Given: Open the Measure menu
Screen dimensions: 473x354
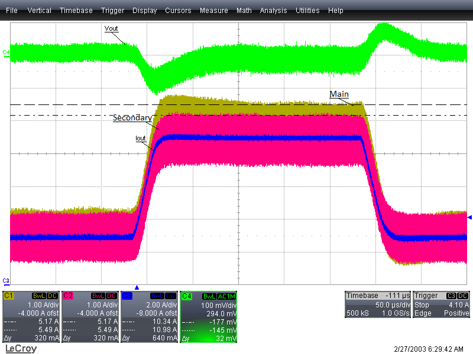Looking at the screenshot, I should tap(213, 10).
